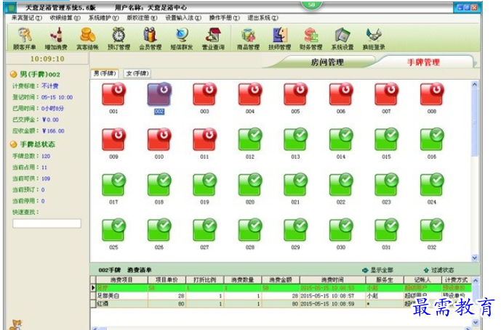Open the 操作手册(Y) menu
Screen dimensions: 501x330
224,18
